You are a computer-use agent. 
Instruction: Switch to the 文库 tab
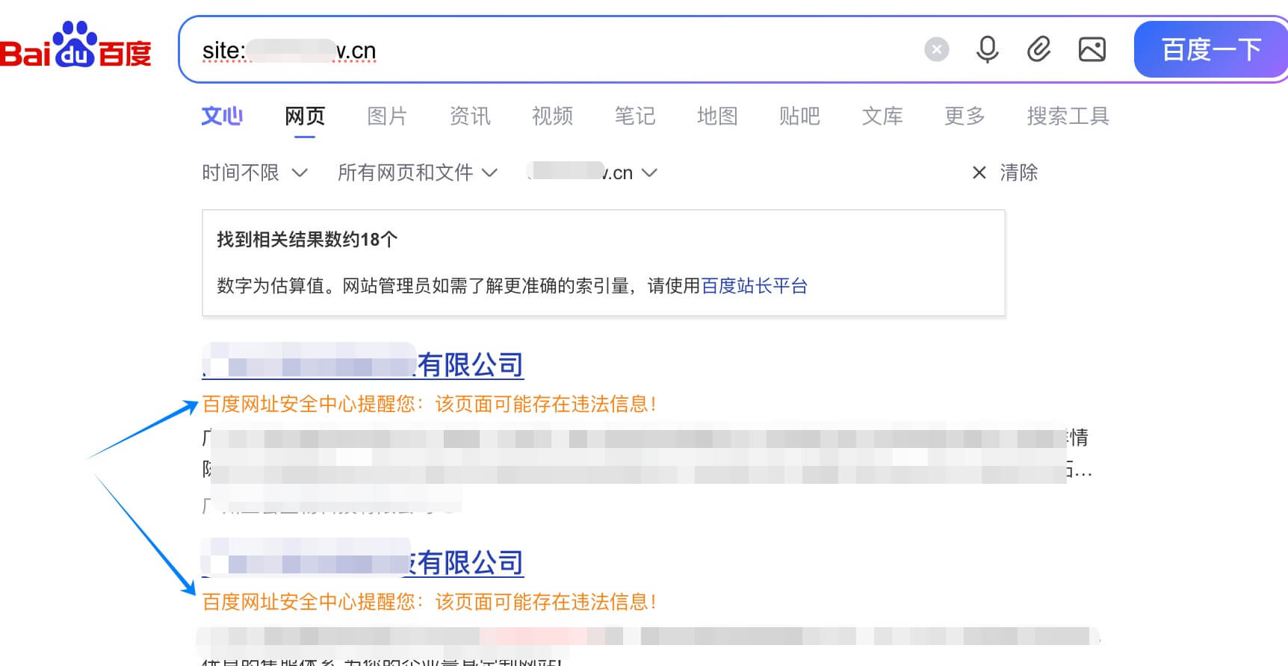(x=882, y=116)
